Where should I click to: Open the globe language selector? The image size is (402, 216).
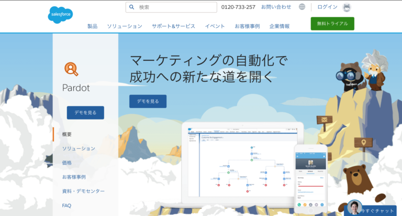302,7
